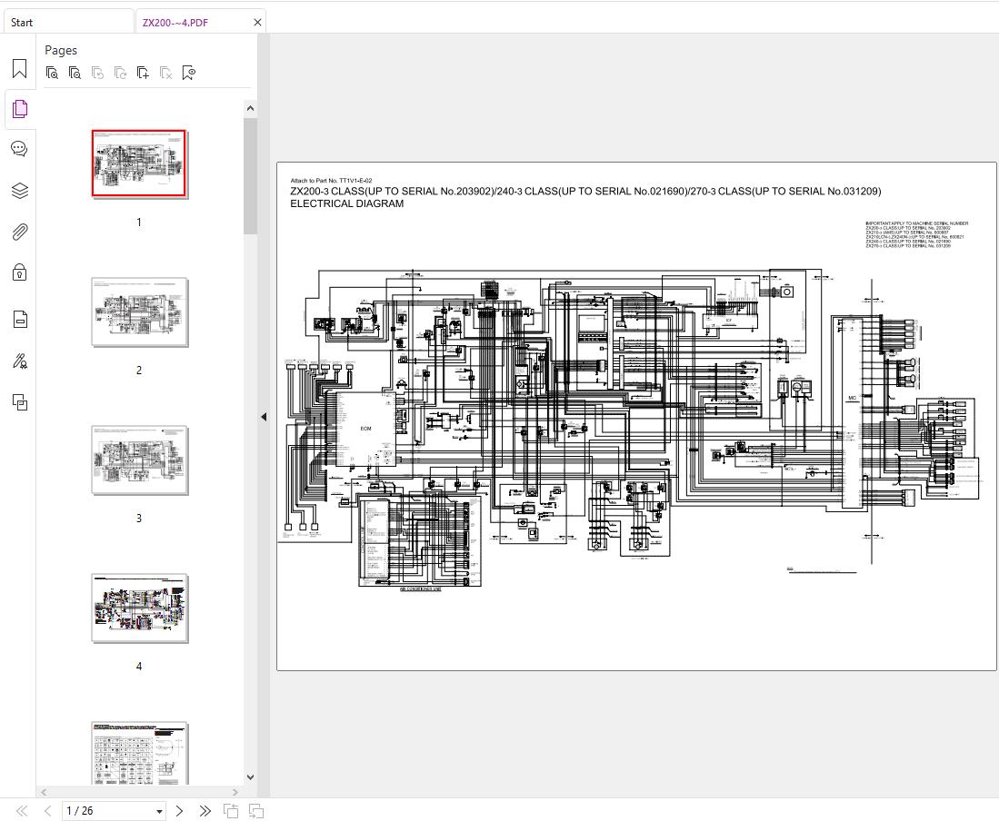Open the Digital Signatures panel
The image size is (999, 821).
tap(19, 361)
